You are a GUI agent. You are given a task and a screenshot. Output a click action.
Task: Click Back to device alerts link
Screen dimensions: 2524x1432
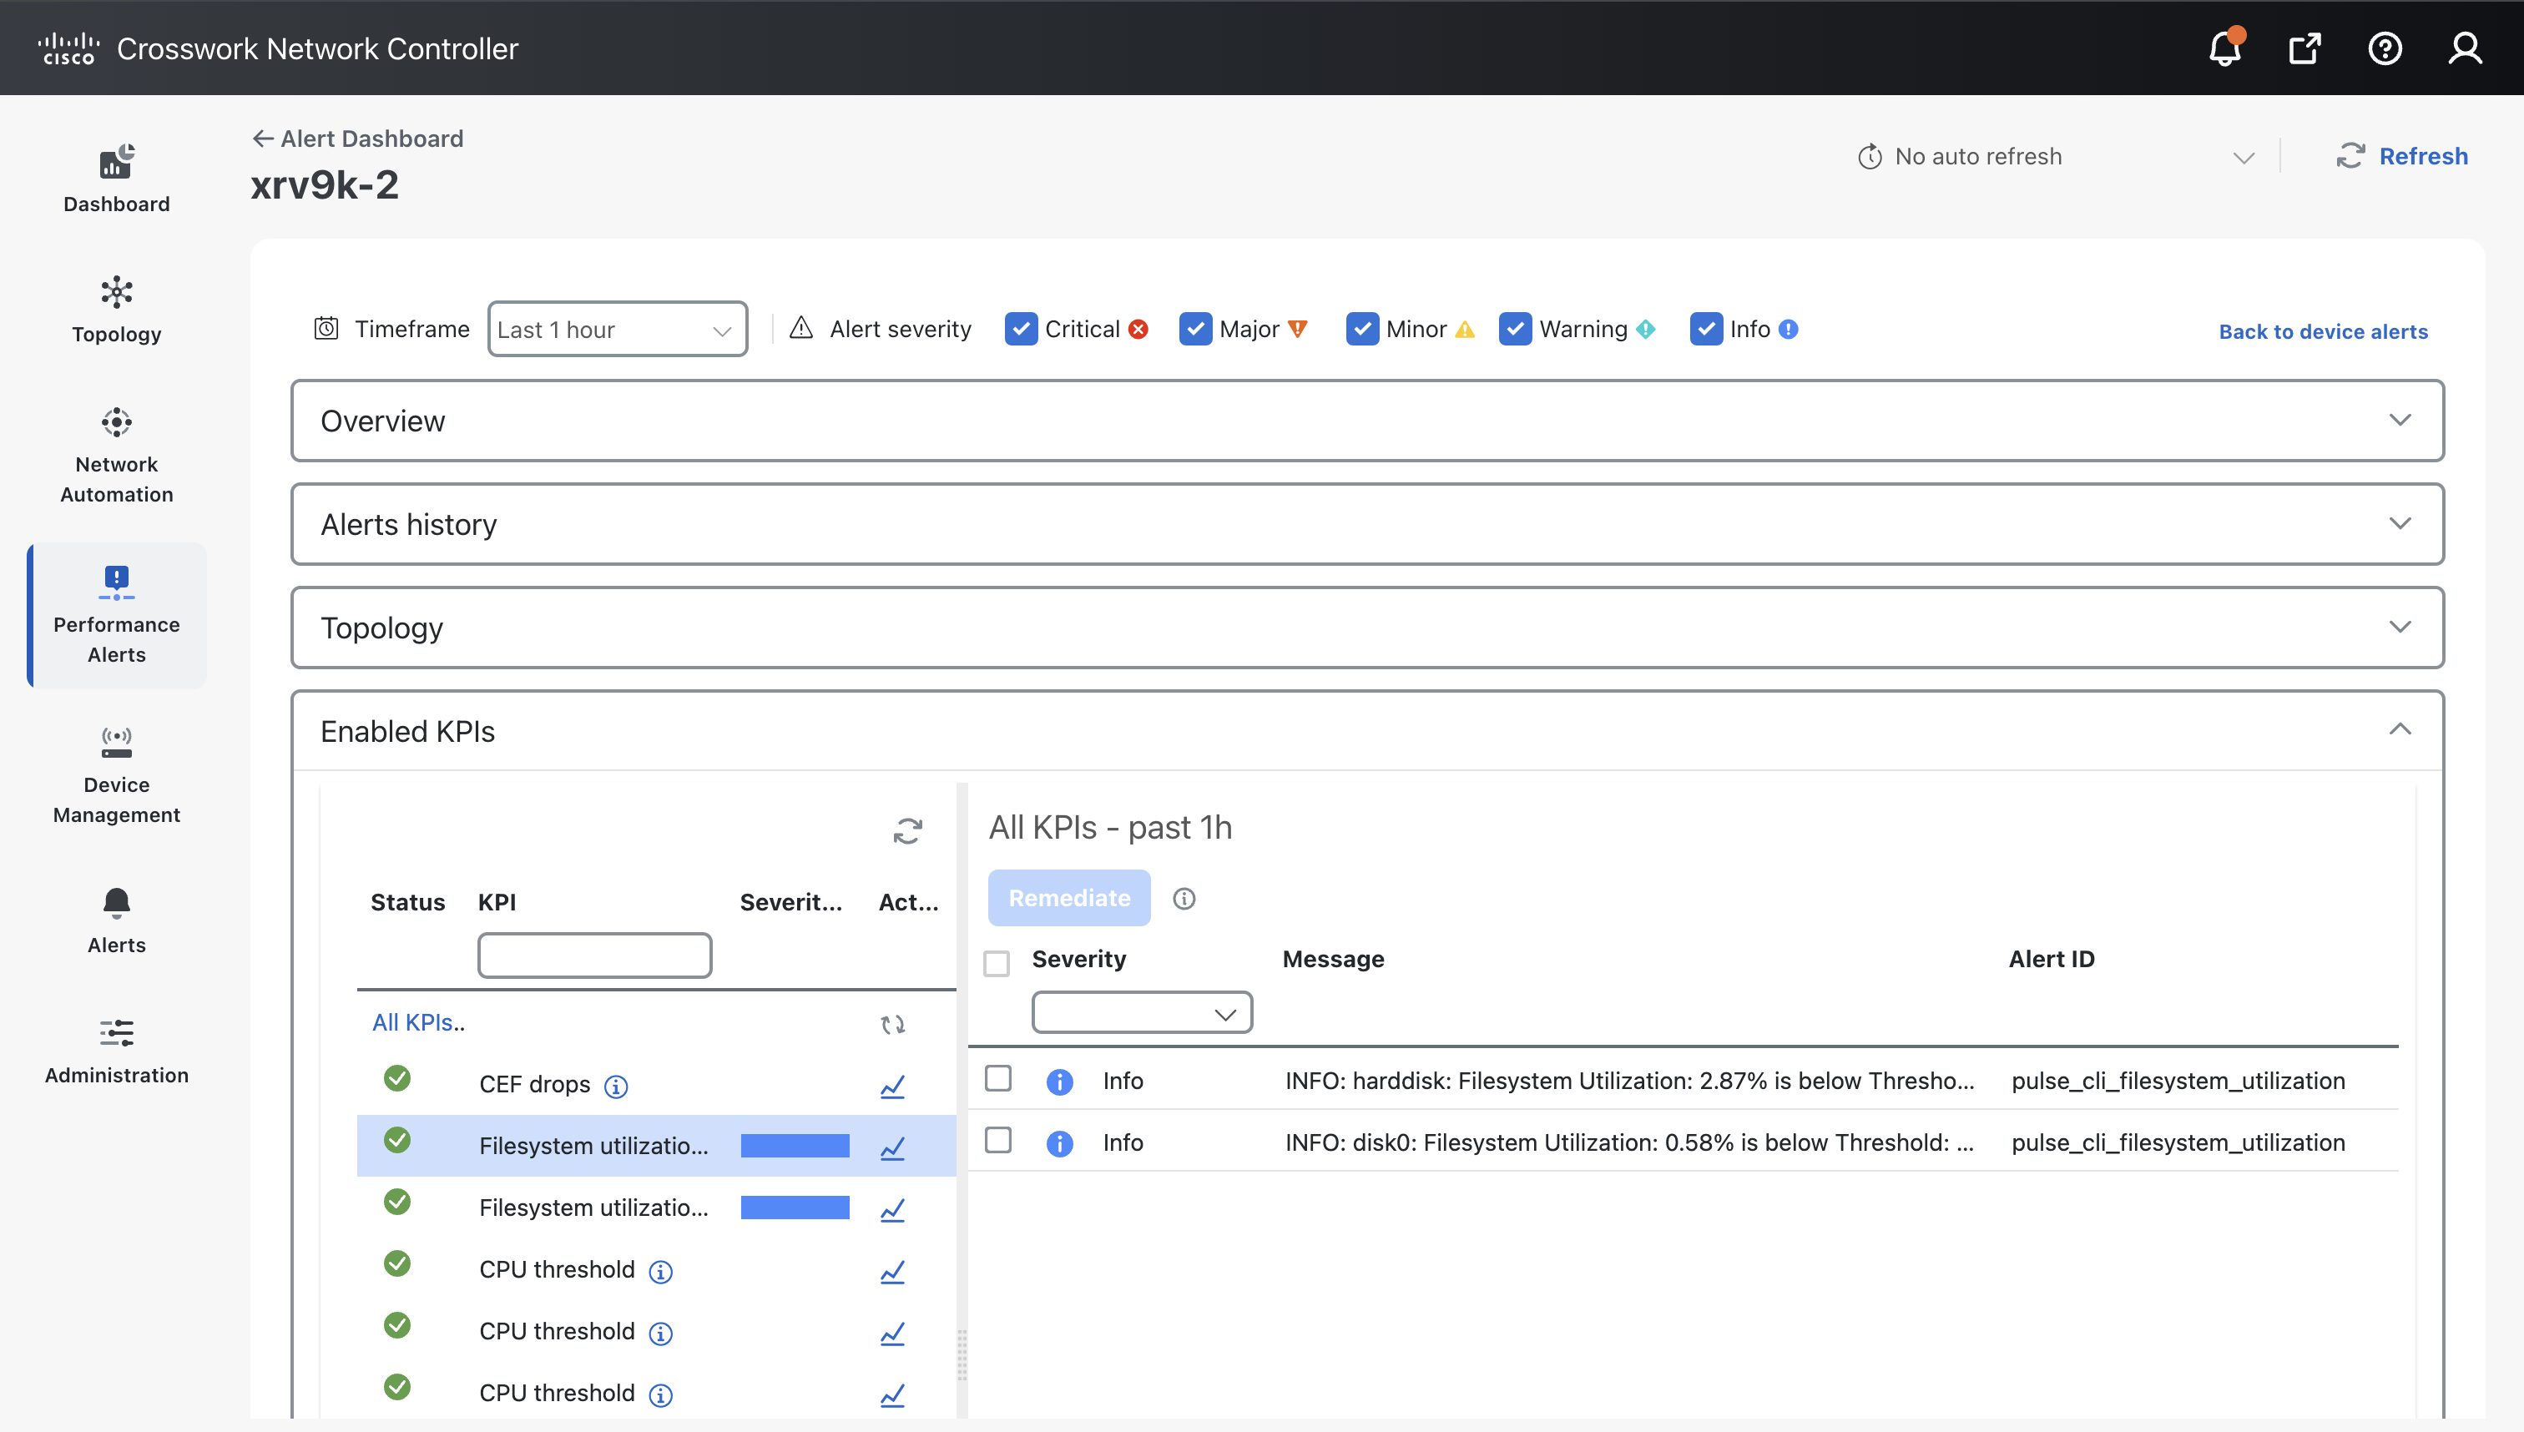[x=2322, y=331]
